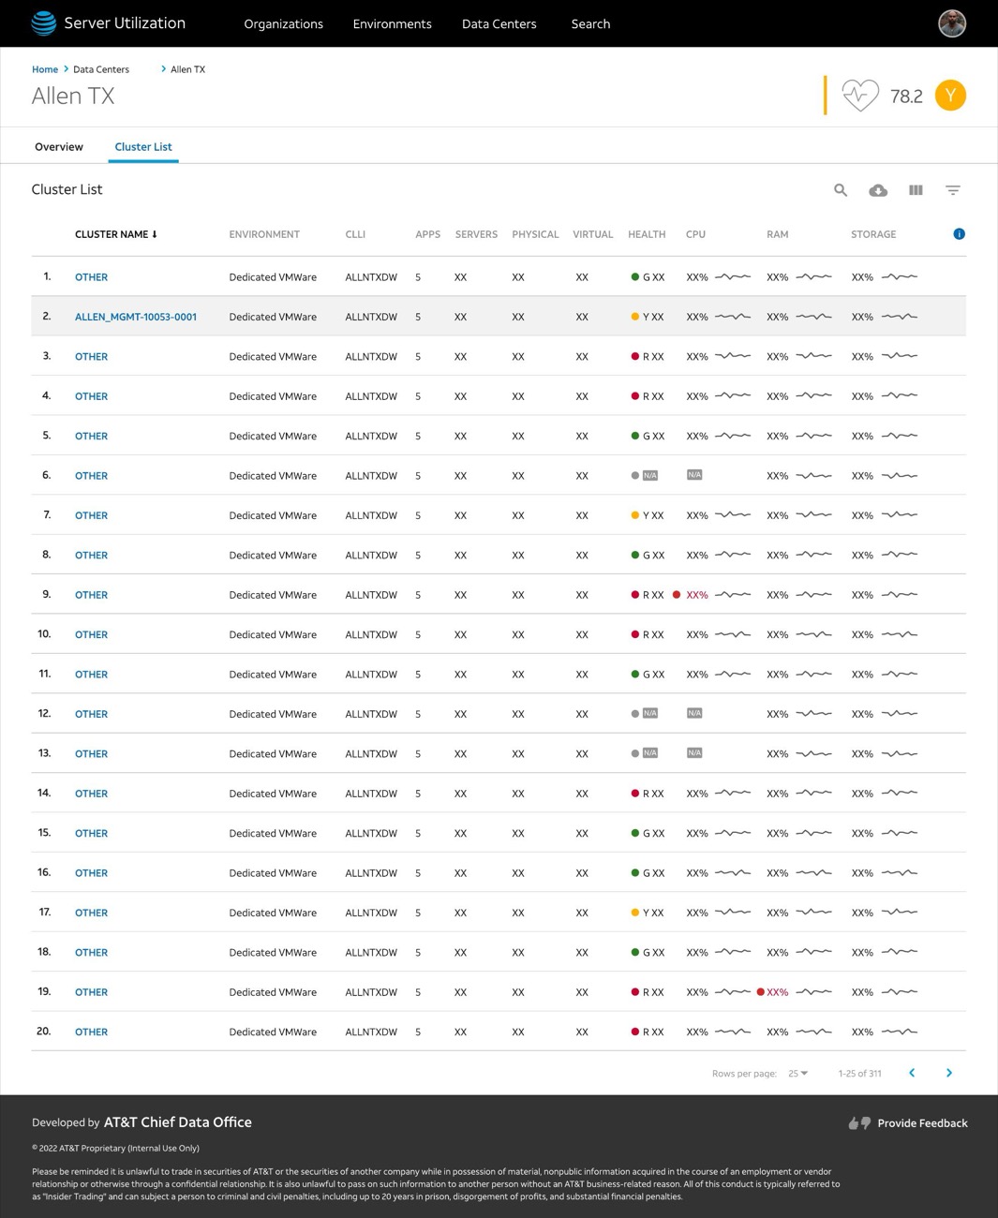Click row number 13 cell

pos(44,753)
